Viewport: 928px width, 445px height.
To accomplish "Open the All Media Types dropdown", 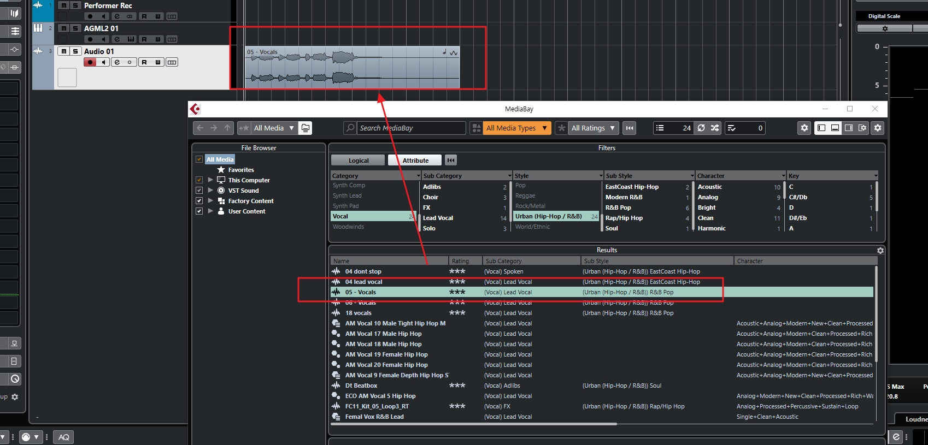I will pyautogui.click(x=516, y=128).
